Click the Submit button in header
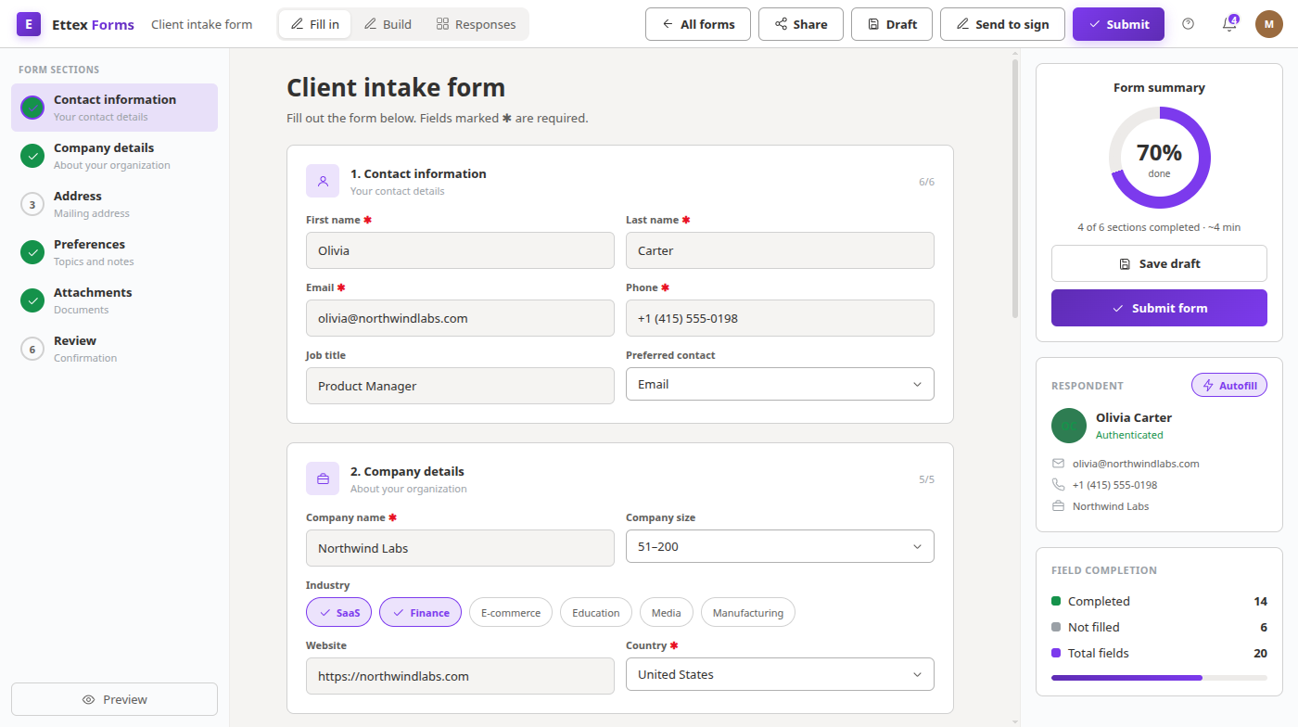Image resolution: width=1298 pixels, height=727 pixels. tap(1118, 24)
